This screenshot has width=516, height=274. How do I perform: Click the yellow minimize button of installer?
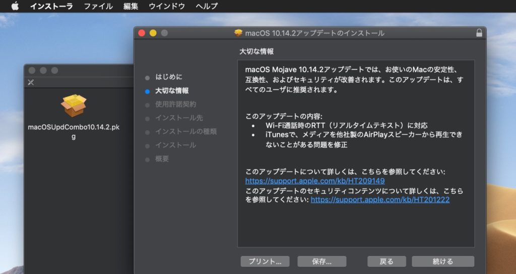153,33
